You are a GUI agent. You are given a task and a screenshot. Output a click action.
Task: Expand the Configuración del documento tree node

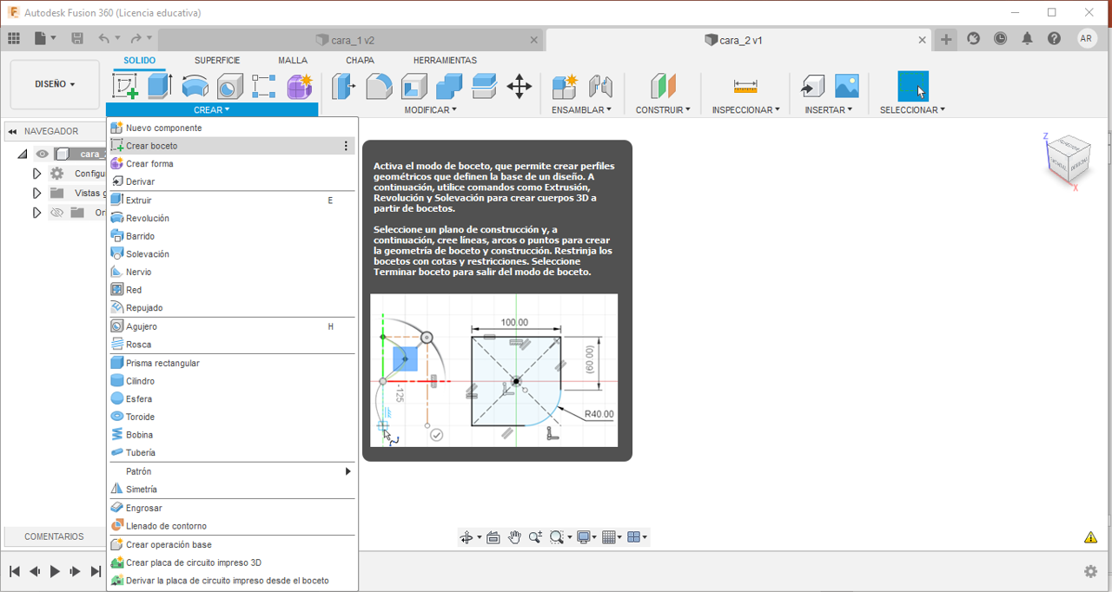36,174
